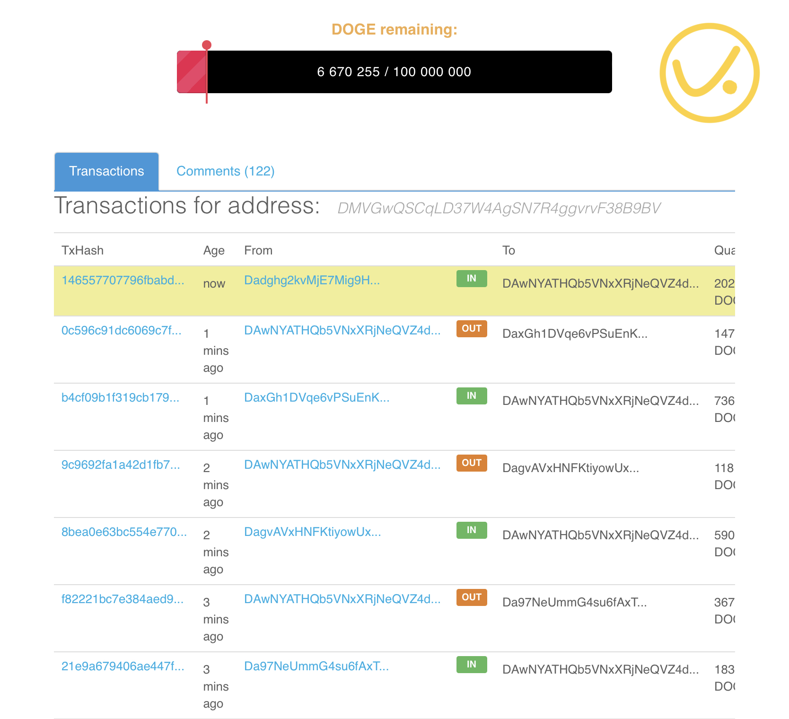Click IN badge in 8bea0e63bc554e770 row
Screen dimensions: 789x719
click(x=472, y=530)
